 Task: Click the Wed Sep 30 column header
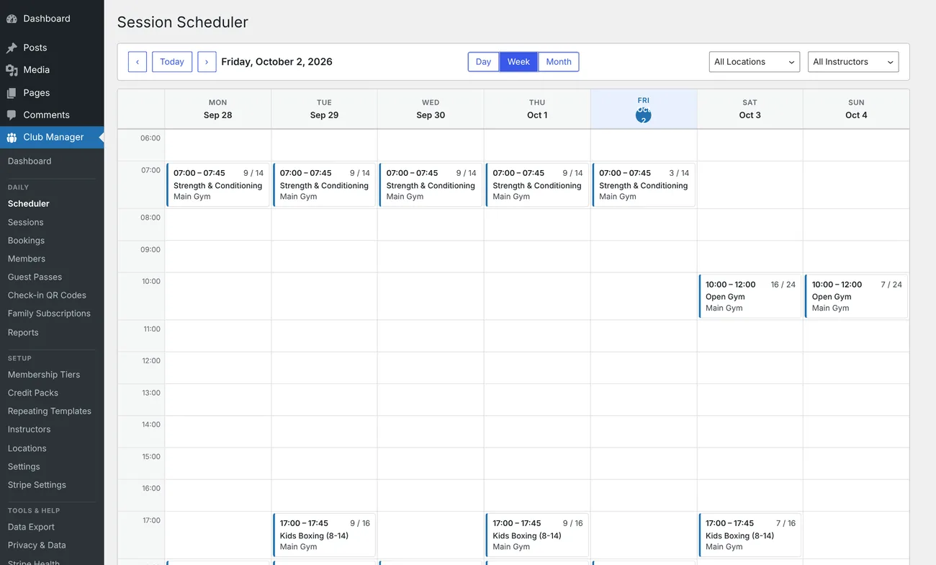click(431, 109)
